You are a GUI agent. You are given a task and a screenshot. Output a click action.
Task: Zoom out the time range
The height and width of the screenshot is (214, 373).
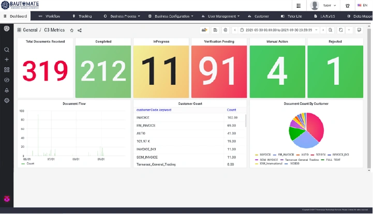coord(331,30)
